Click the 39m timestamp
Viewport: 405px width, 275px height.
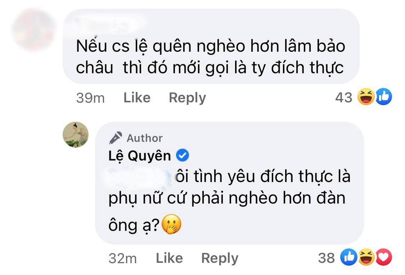(x=90, y=98)
